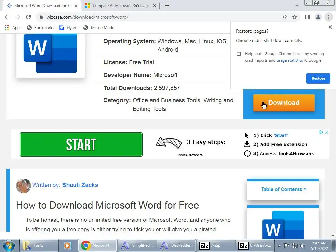Click the orange Download button
Screen dimensions: 336x252
click(284, 103)
